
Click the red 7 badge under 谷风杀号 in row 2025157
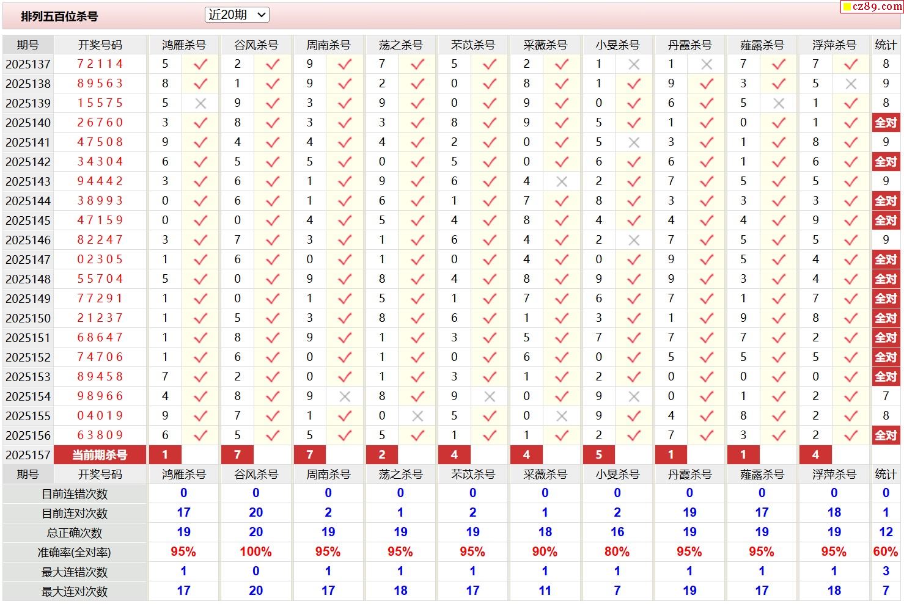click(237, 455)
